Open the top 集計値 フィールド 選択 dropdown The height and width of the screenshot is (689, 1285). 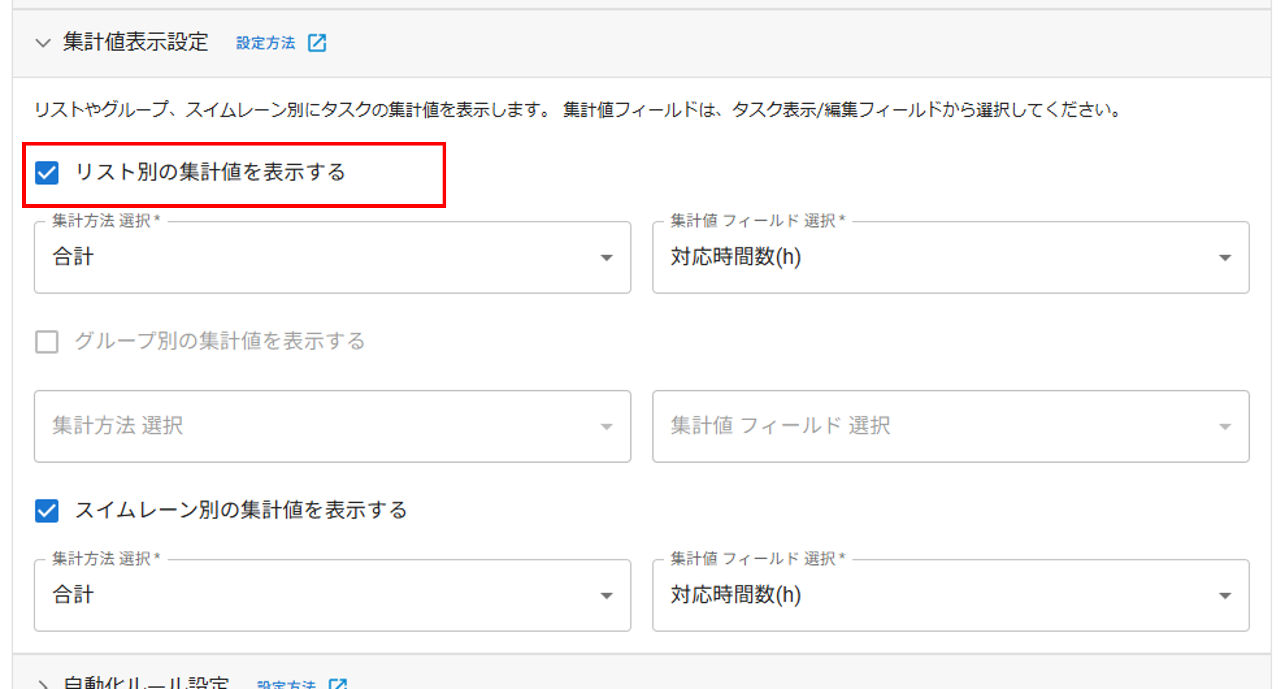click(948, 258)
